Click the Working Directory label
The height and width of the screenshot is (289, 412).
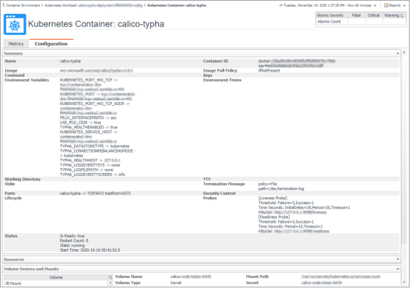(x=23, y=179)
